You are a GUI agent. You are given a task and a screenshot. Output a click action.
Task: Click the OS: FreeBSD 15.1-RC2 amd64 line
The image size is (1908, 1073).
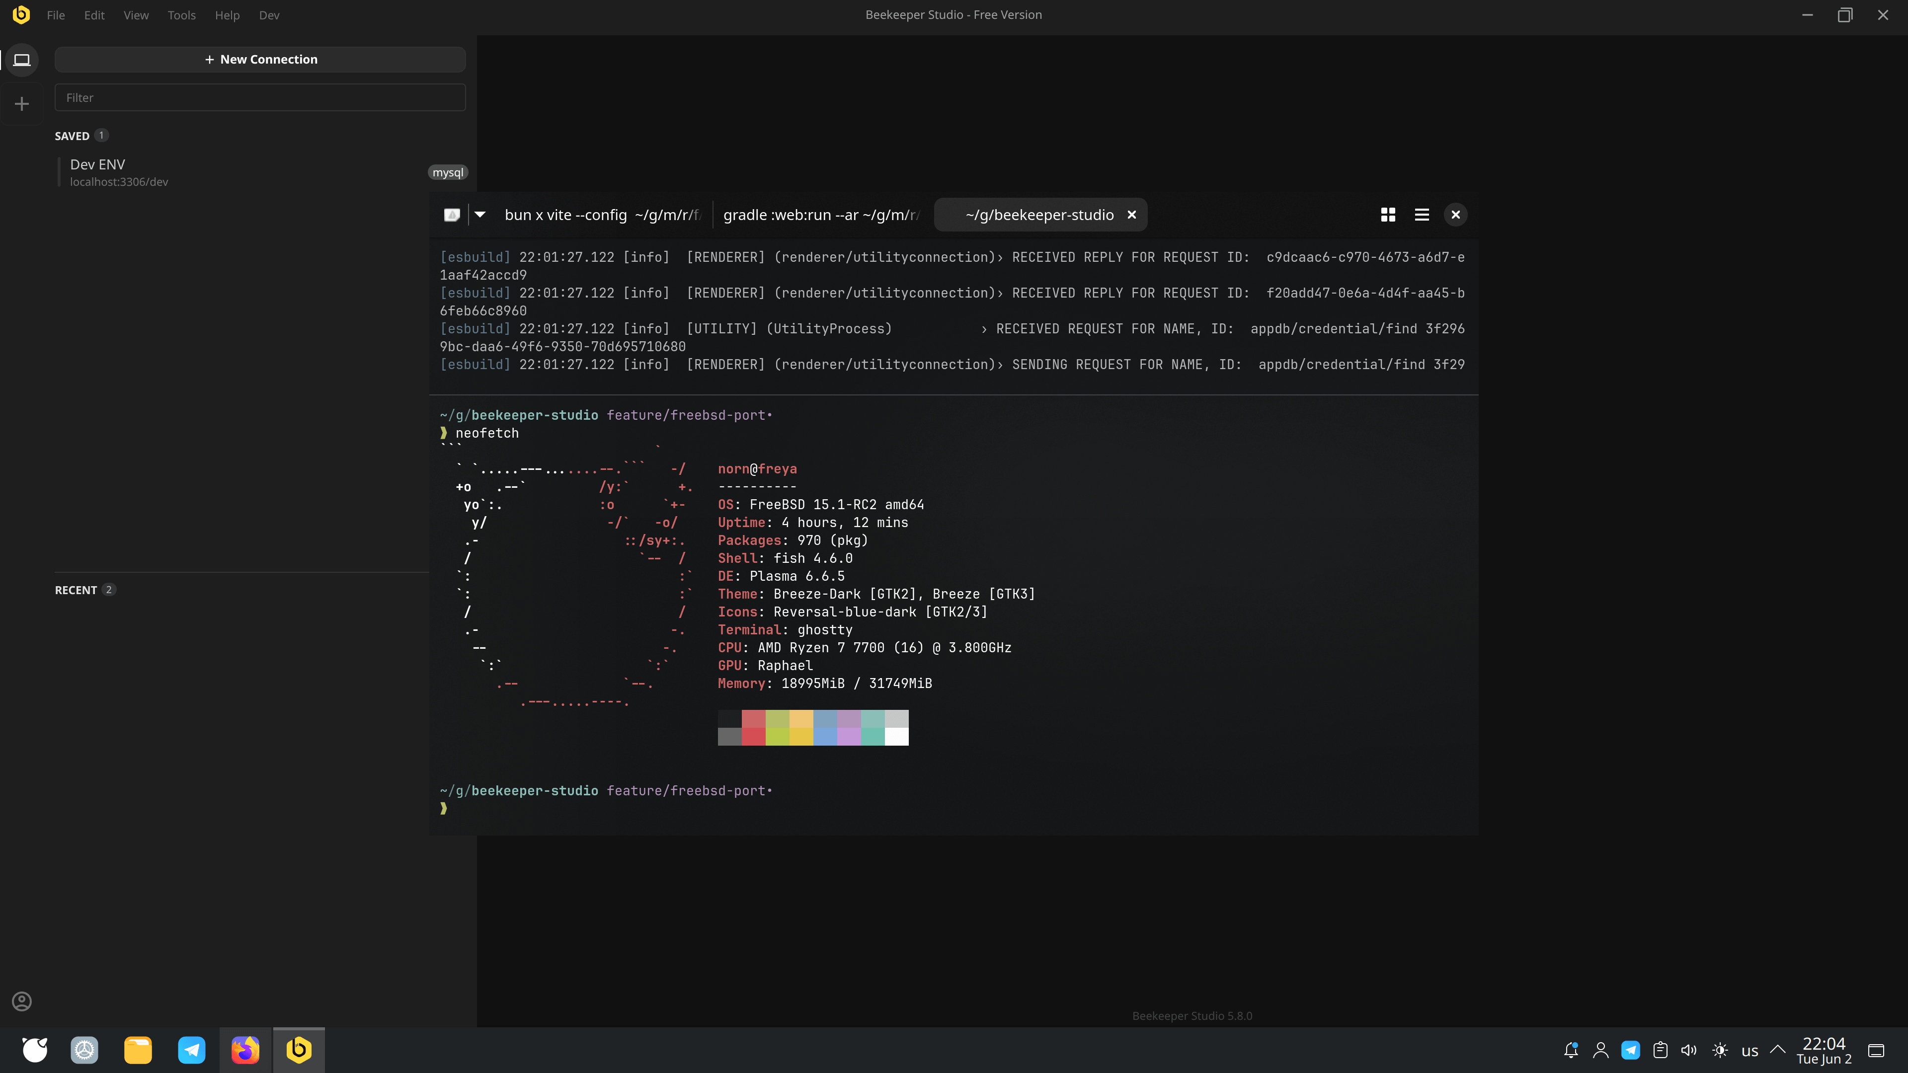821,505
